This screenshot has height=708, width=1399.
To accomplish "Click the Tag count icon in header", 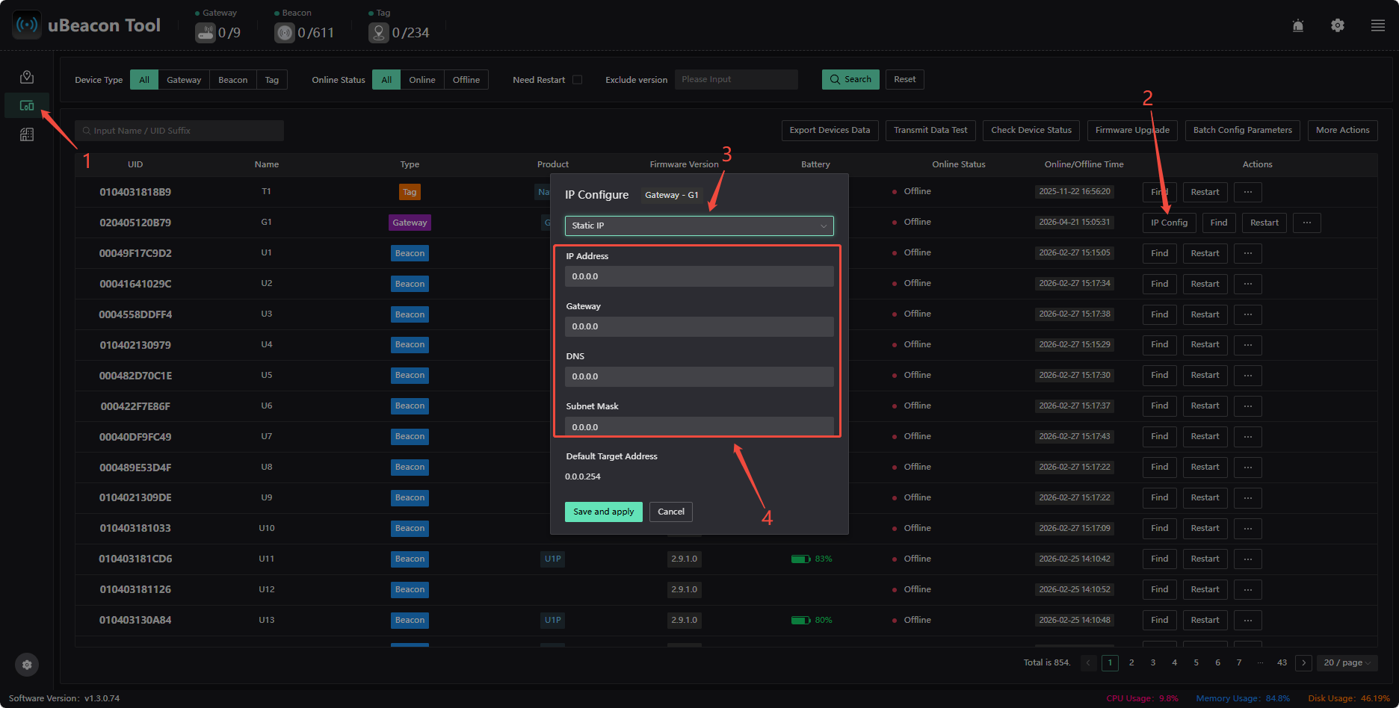I will point(379,33).
